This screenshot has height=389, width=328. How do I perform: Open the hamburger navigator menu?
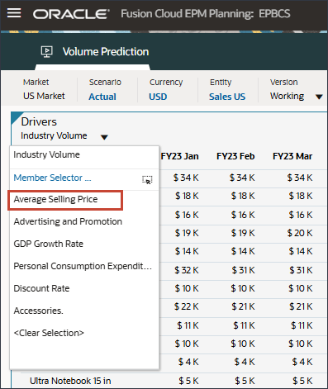tap(14, 13)
